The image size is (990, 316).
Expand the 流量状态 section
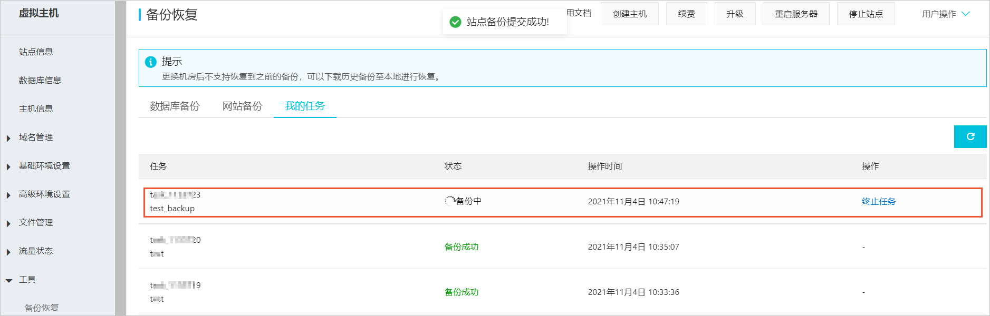click(36, 251)
